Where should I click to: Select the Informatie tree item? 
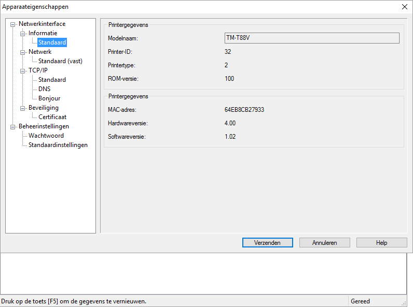tap(43, 33)
